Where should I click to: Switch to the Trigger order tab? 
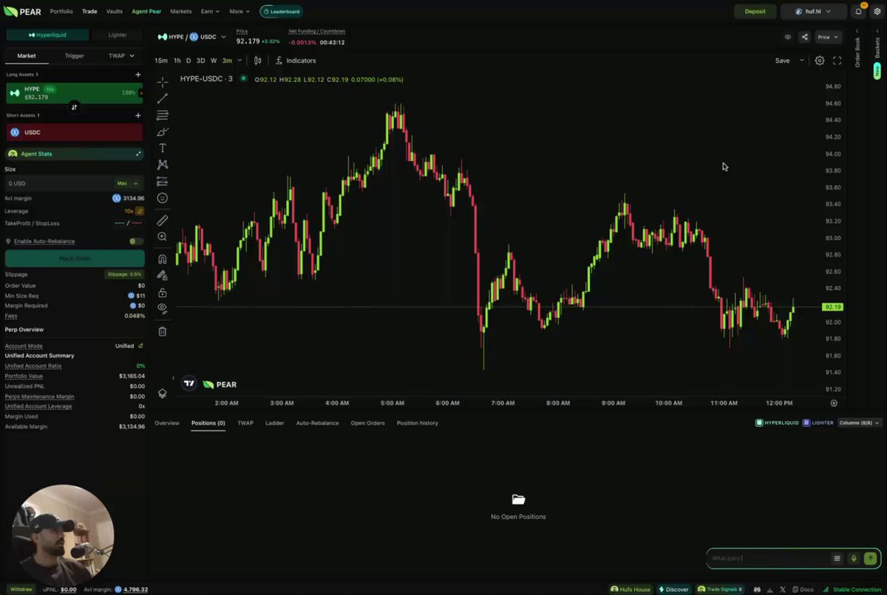tap(75, 55)
